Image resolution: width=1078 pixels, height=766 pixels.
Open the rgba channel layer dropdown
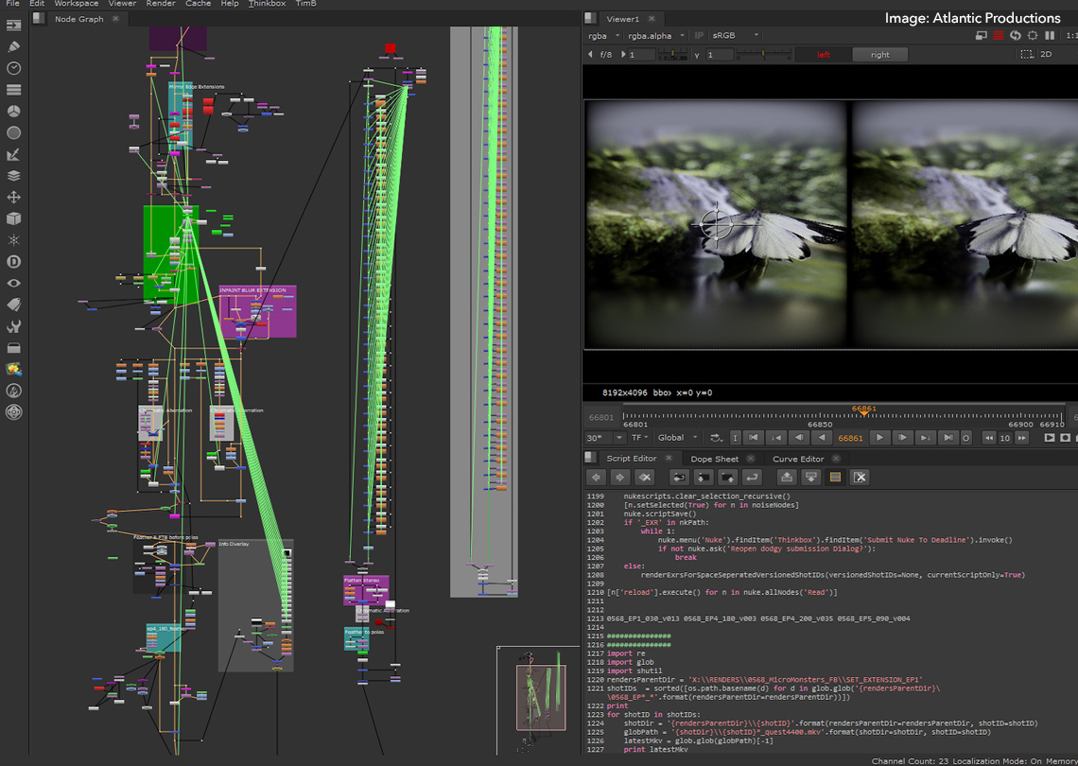[x=603, y=36]
